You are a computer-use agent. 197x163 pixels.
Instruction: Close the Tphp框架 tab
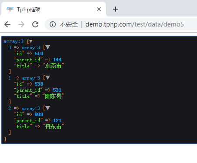[x=99, y=9]
